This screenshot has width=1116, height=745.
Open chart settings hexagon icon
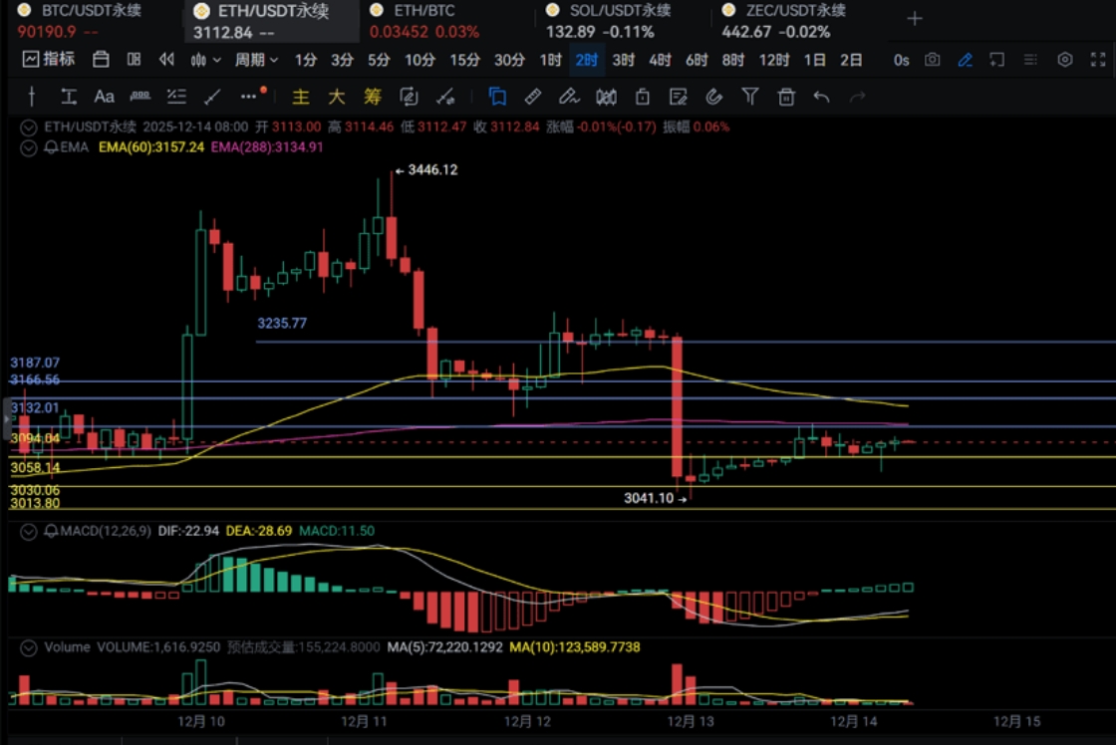pyautogui.click(x=1064, y=60)
